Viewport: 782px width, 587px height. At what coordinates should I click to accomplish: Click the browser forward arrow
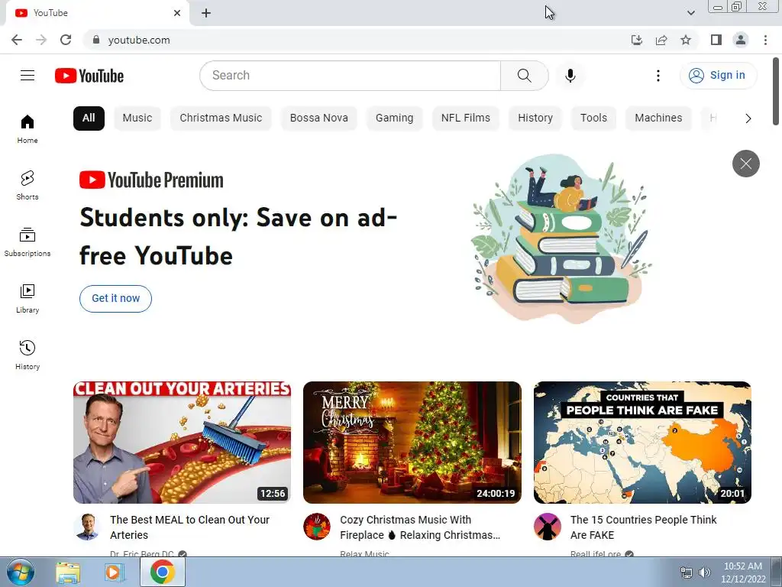point(41,40)
